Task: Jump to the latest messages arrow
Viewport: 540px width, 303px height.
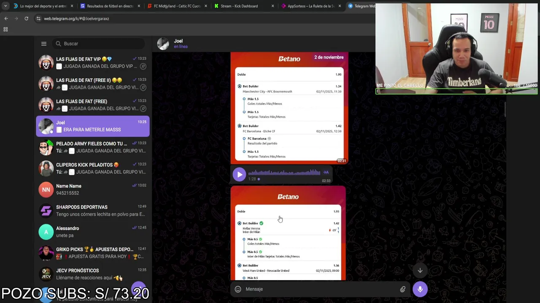Action: (420, 271)
